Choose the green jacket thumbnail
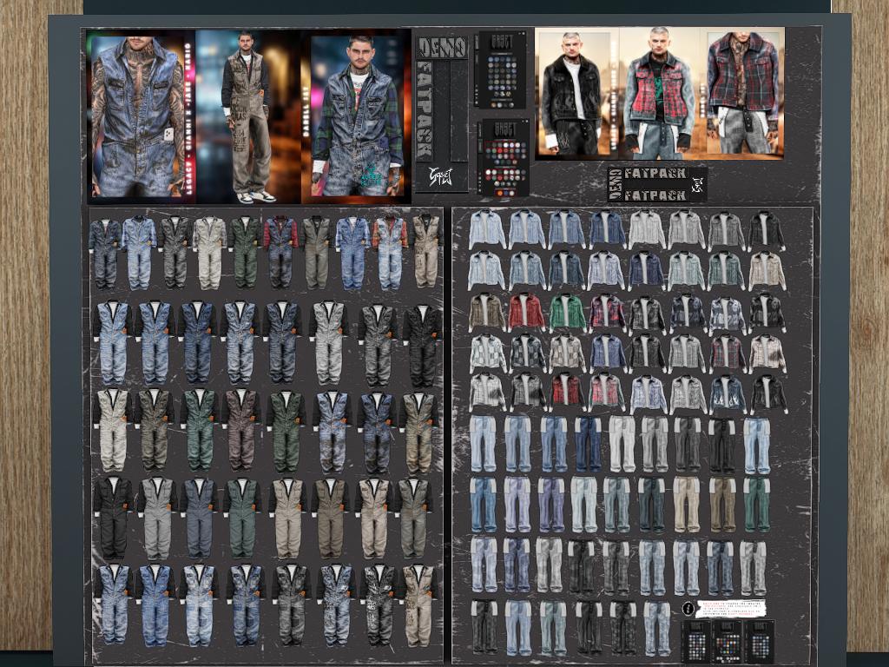This screenshot has width=889, height=667. point(566,312)
